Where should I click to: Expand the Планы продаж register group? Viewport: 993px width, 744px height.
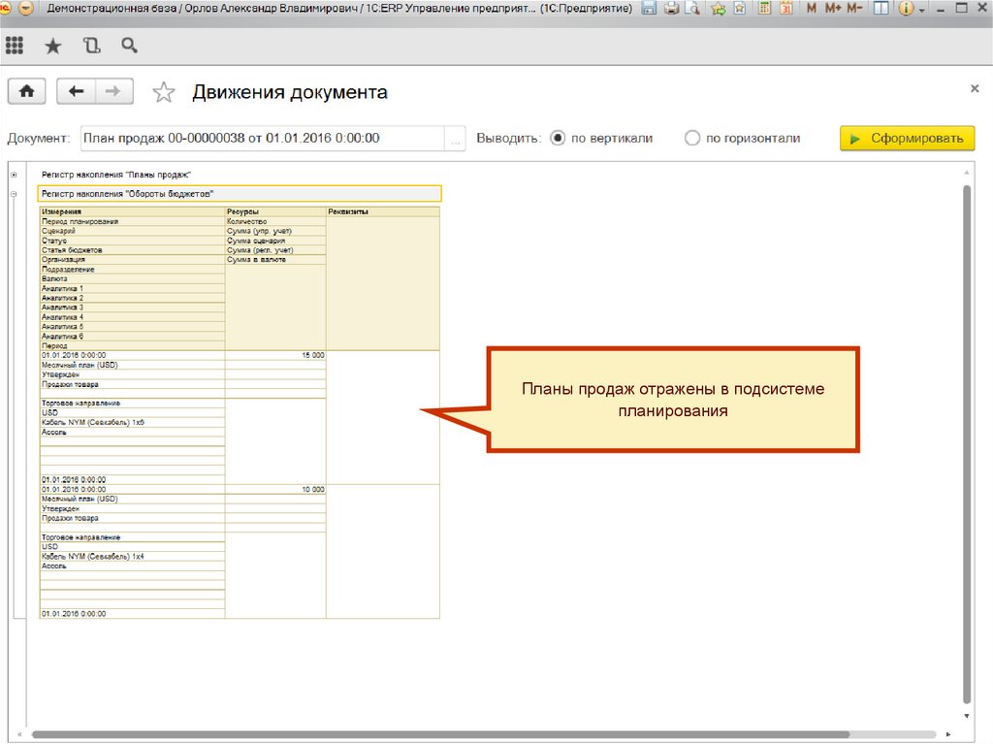click(14, 175)
